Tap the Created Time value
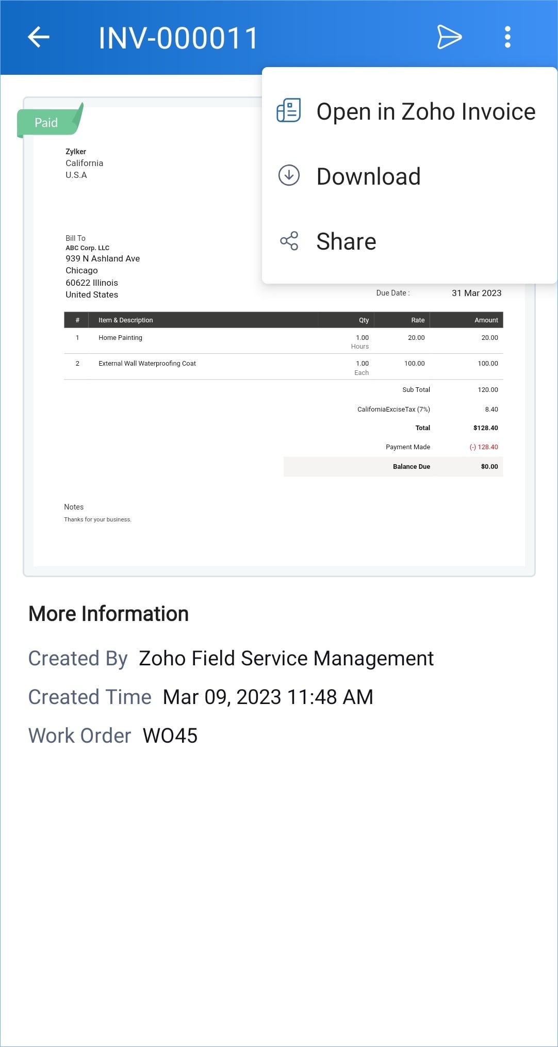The height and width of the screenshot is (1047, 558). click(x=268, y=697)
